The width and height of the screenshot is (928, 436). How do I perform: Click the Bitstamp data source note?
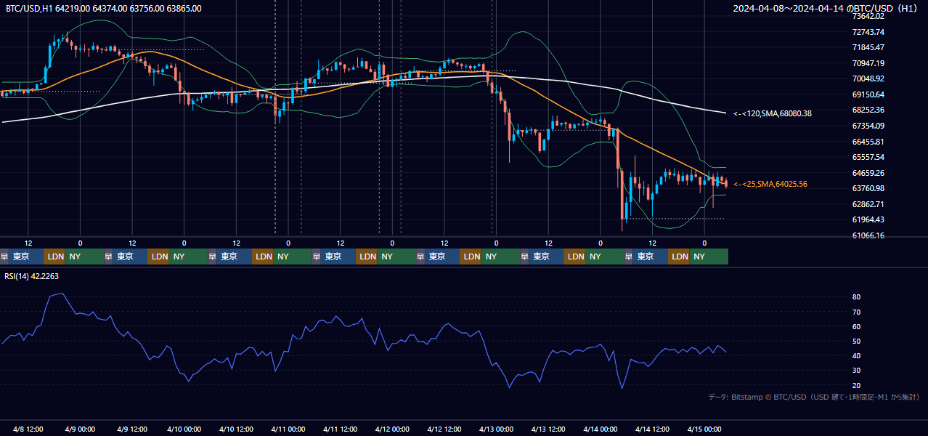[x=814, y=397]
